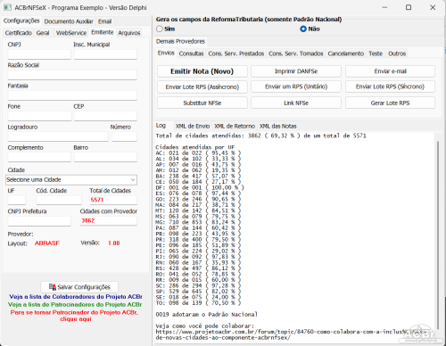Viewport: 446px width, 346px height.
Task: Click the red Versão value 1.00
Action: pos(114,243)
